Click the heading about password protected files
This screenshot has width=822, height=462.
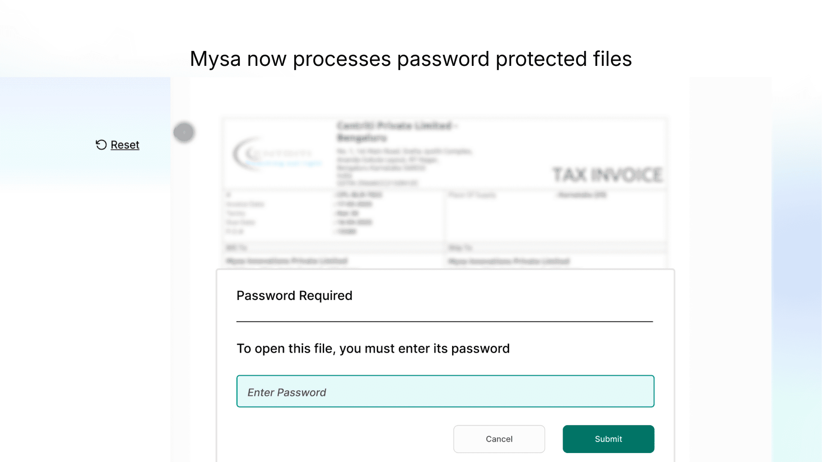[x=411, y=59]
